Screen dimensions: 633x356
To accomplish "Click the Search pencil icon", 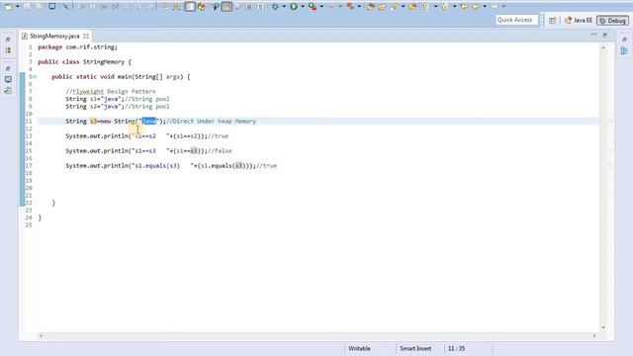I will [395, 7].
